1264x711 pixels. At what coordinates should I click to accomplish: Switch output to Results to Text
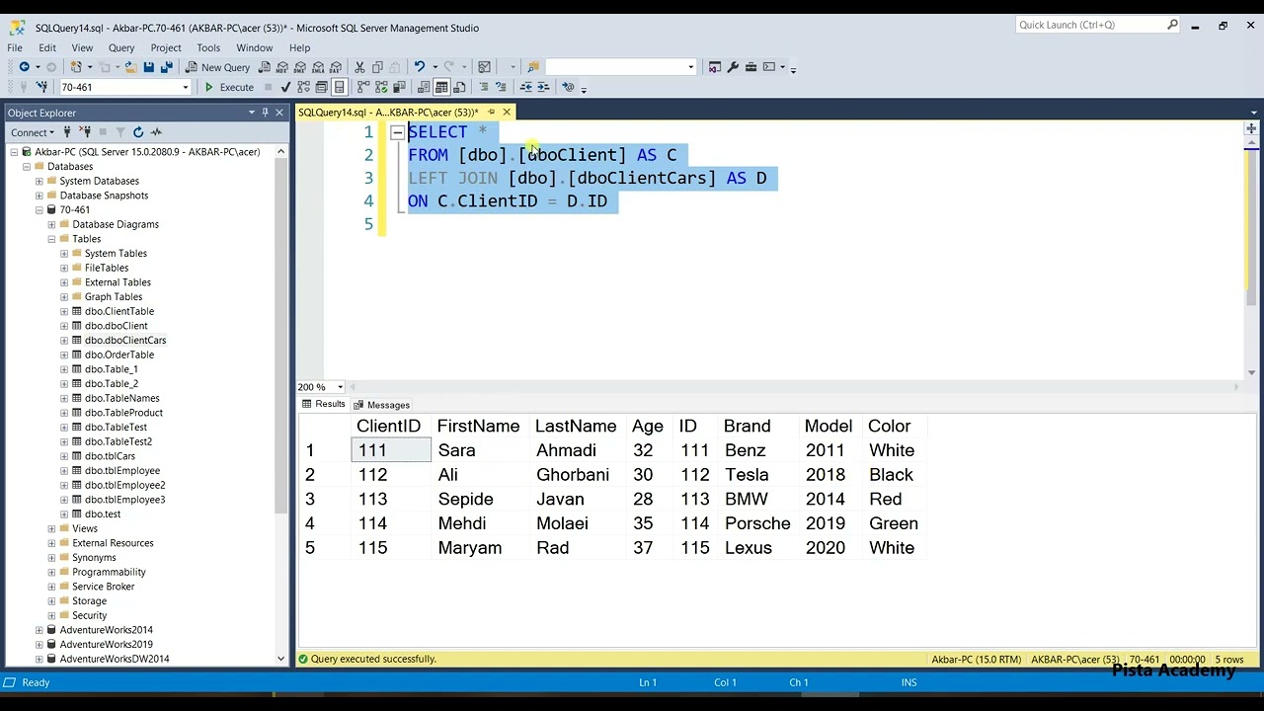424,87
